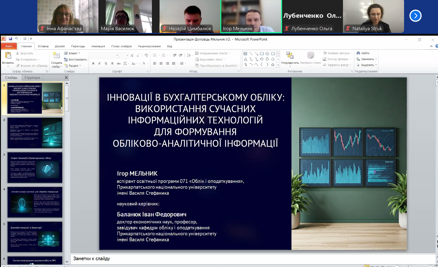Viewport: 438px width, 267px height.
Task: Open the Дизайн ribbon tab
Action: point(60,46)
